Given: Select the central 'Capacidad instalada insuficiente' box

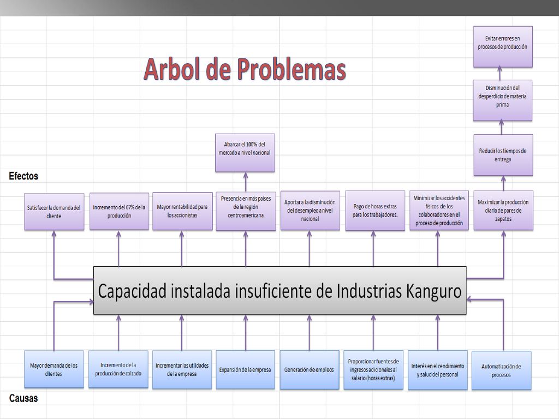Looking at the screenshot, I should coord(280,290).
